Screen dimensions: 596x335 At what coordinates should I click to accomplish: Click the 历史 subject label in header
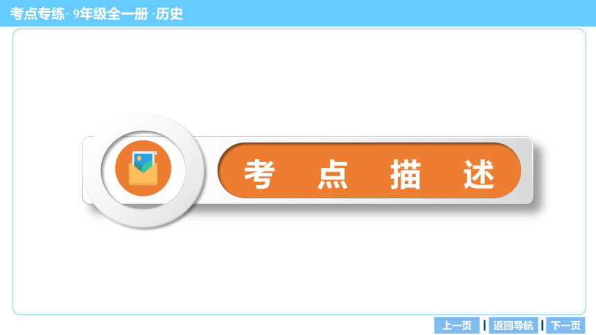tap(170, 14)
